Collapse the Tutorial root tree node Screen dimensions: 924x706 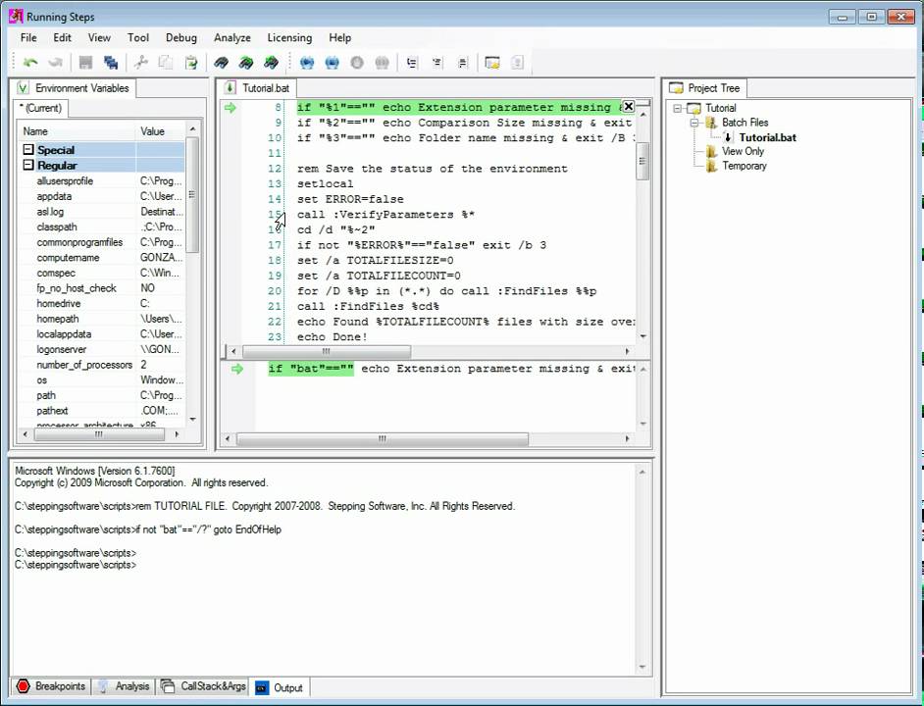click(x=678, y=109)
